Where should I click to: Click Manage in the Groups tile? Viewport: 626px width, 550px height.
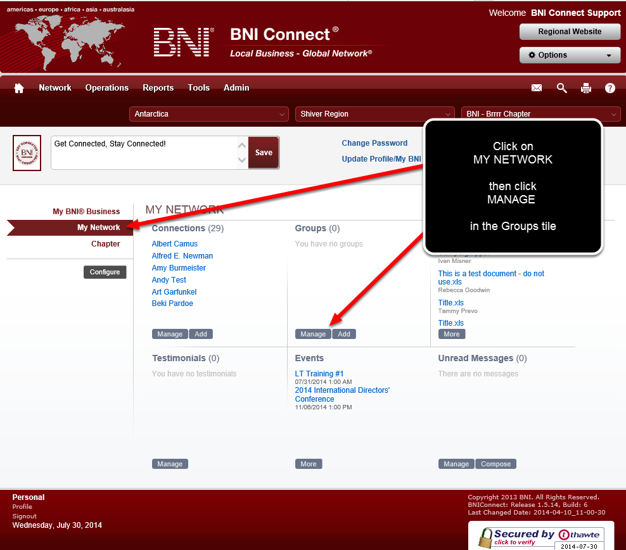(312, 334)
